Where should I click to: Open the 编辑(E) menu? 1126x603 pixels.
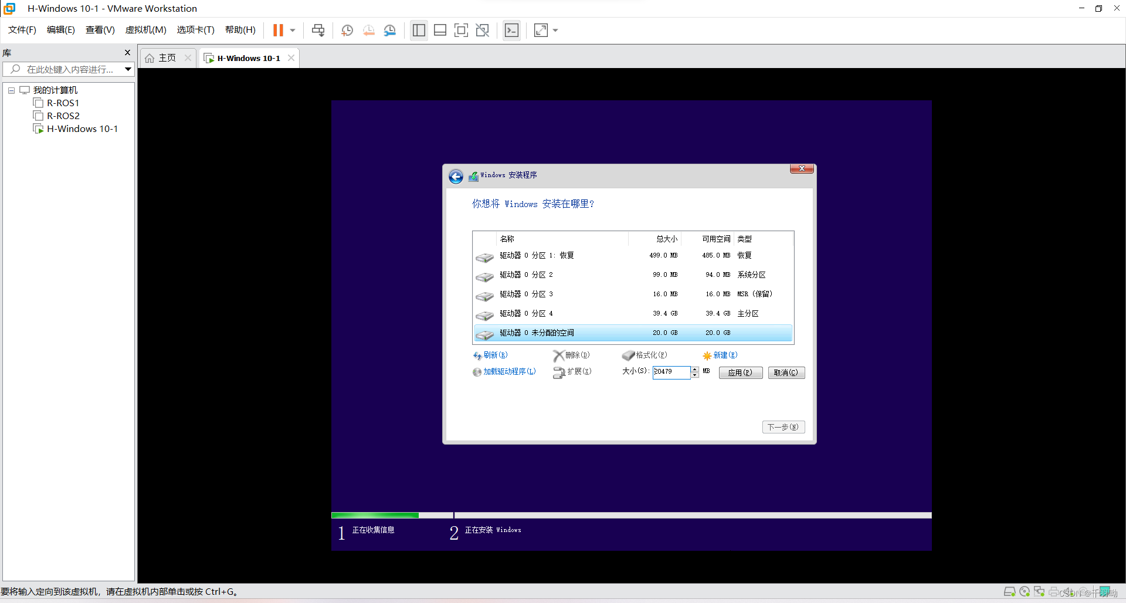[x=61, y=30]
